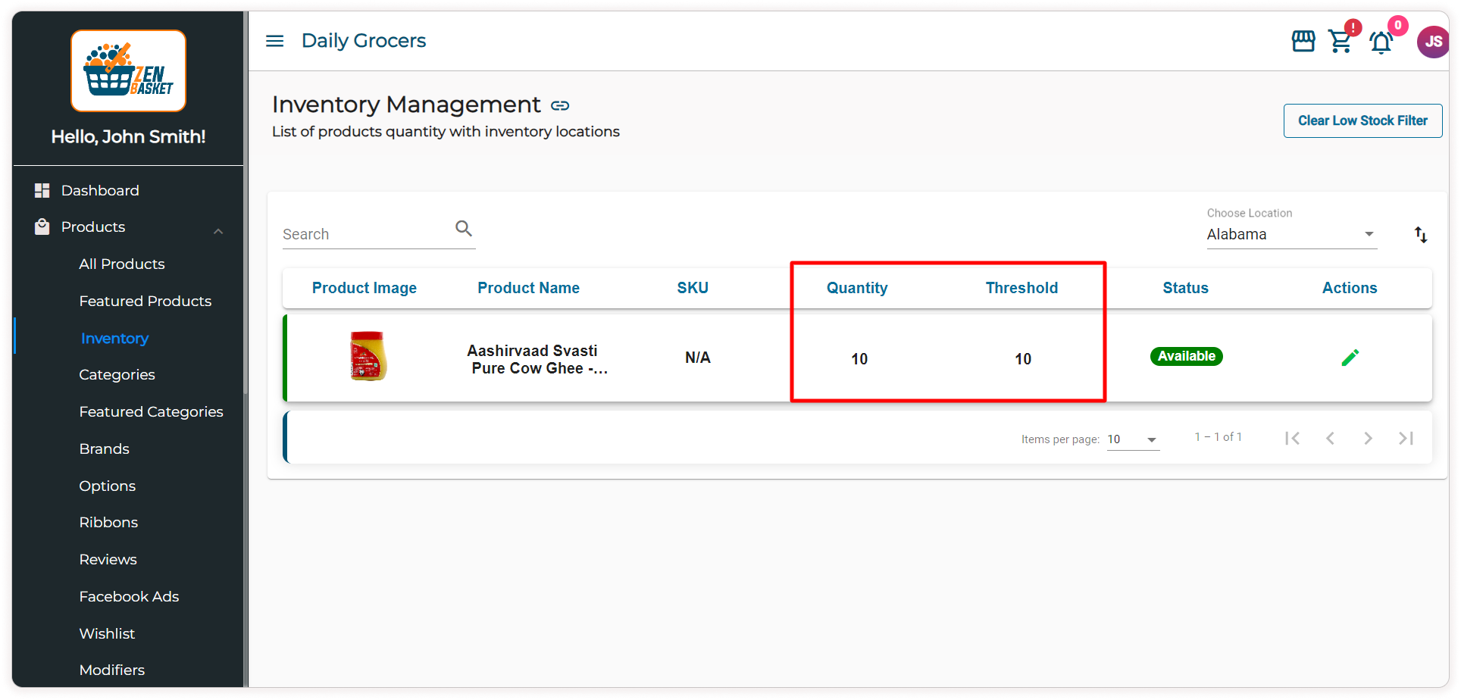
Task: Edit the Aashirvaad ghee row with pencil
Action: [x=1350, y=358]
